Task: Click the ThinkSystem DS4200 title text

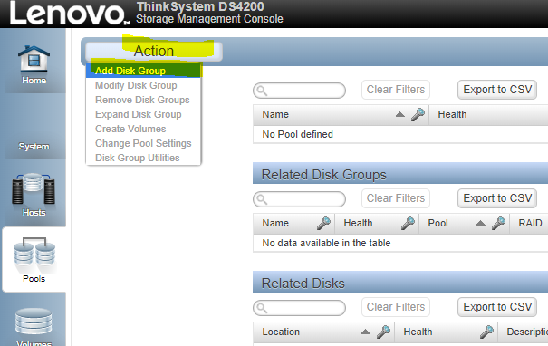Action: tap(200, 6)
